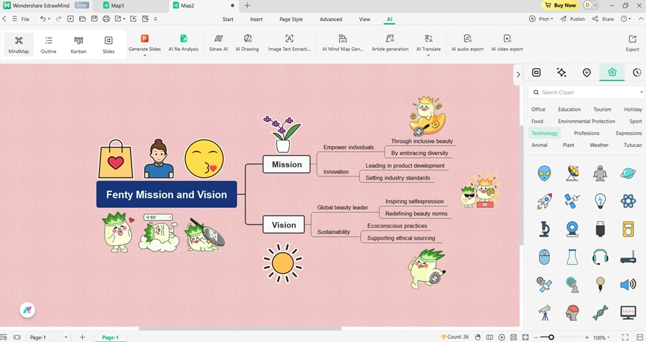Insert the rocket clipart
Screen dimensions: 646x342
click(x=544, y=201)
